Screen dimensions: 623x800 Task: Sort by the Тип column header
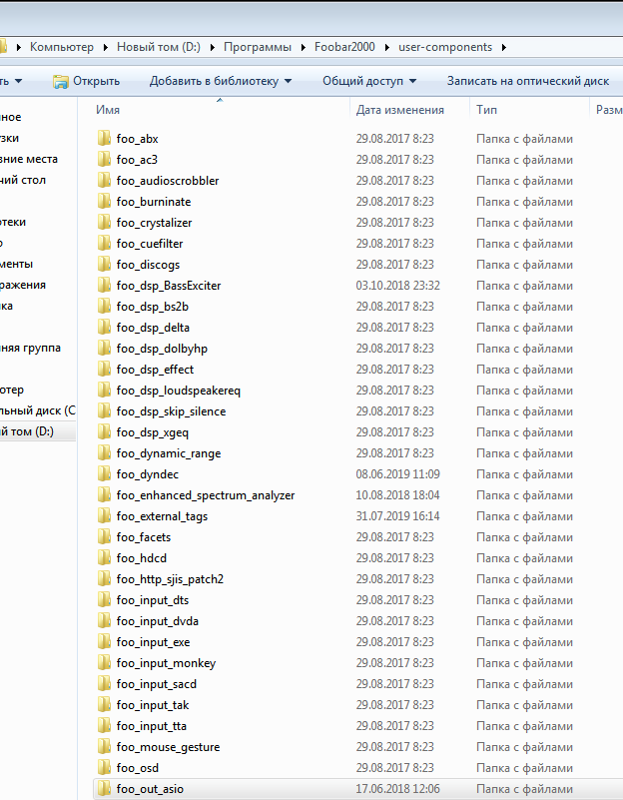486,110
